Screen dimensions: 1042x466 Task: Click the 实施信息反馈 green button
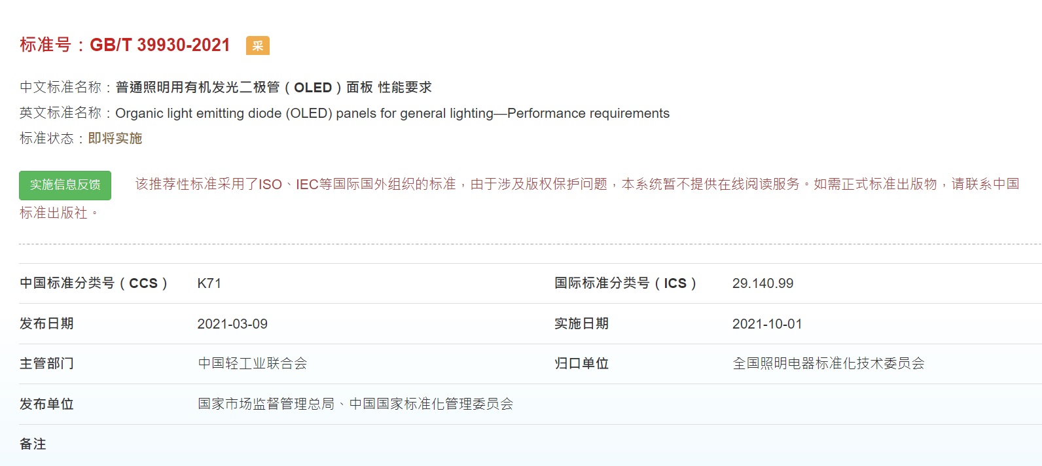pyautogui.click(x=65, y=185)
